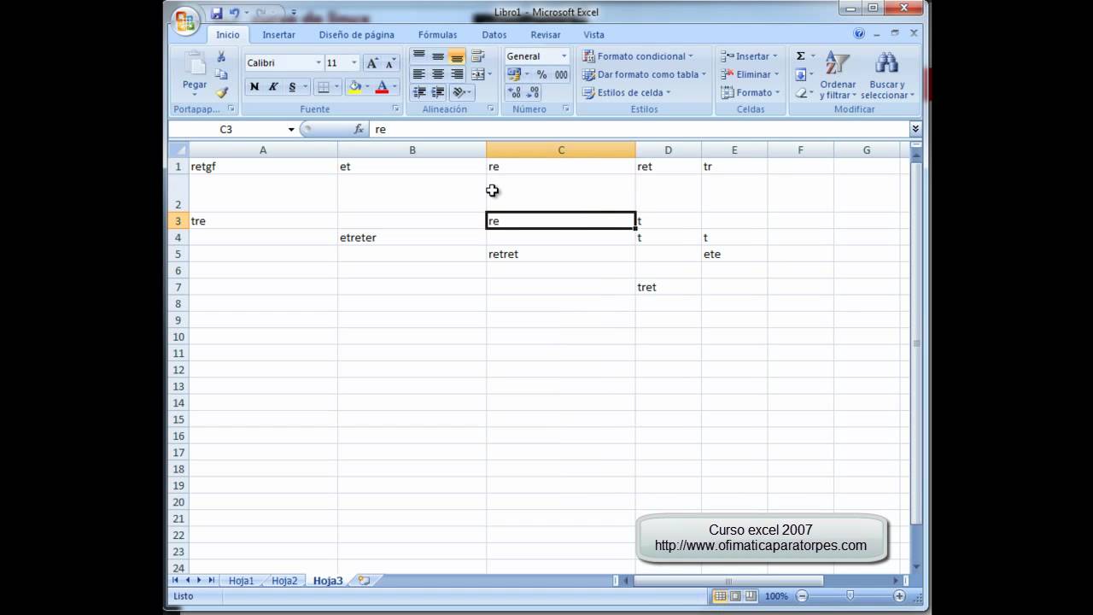
Task: Switch to the Insertar ribbon tab
Action: pyautogui.click(x=278, y=35)
